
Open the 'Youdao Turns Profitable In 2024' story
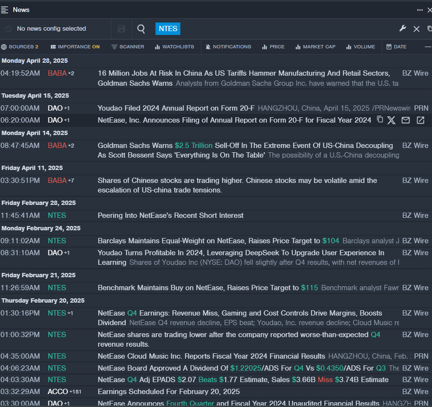click(241, 258)
